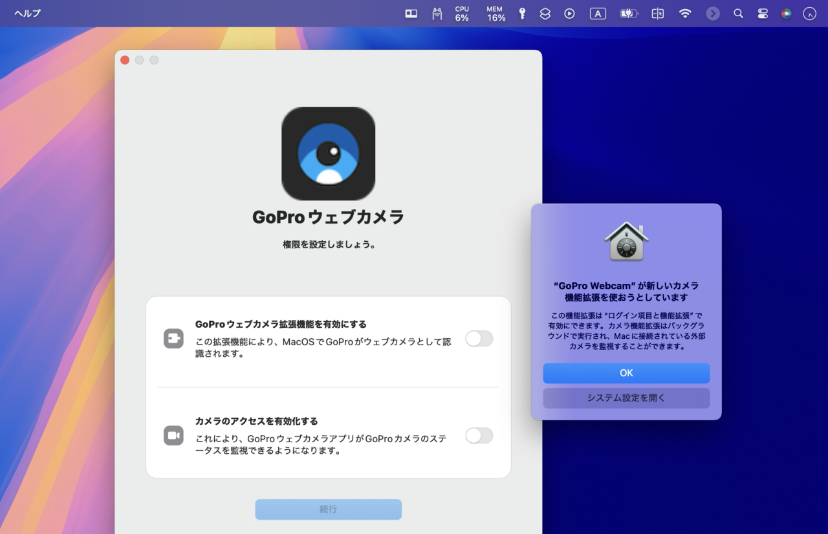Launch Siri from the menu bar
The width and height of the screenshot is (828, 534).
[786, 14]
